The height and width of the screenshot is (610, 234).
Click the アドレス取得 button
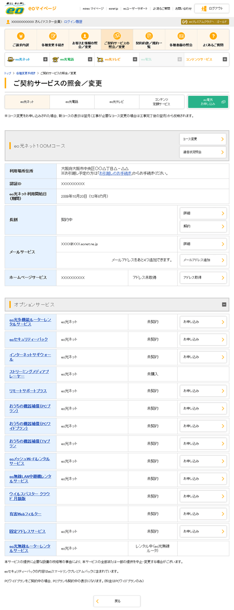click(x=202, y=278)
